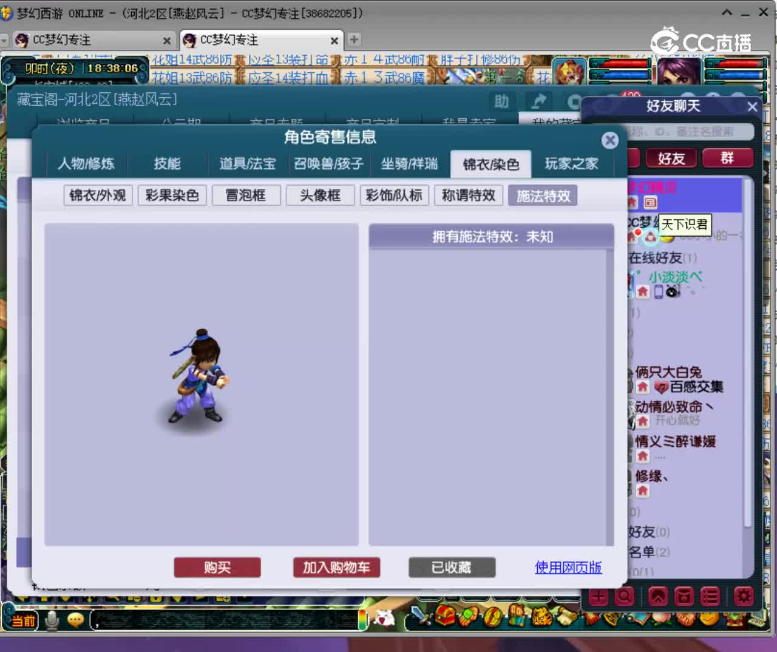Click the 当前 chat channel button
Image resolution: width=777 pixels, height=652 pixels.
tap(24, 620)
